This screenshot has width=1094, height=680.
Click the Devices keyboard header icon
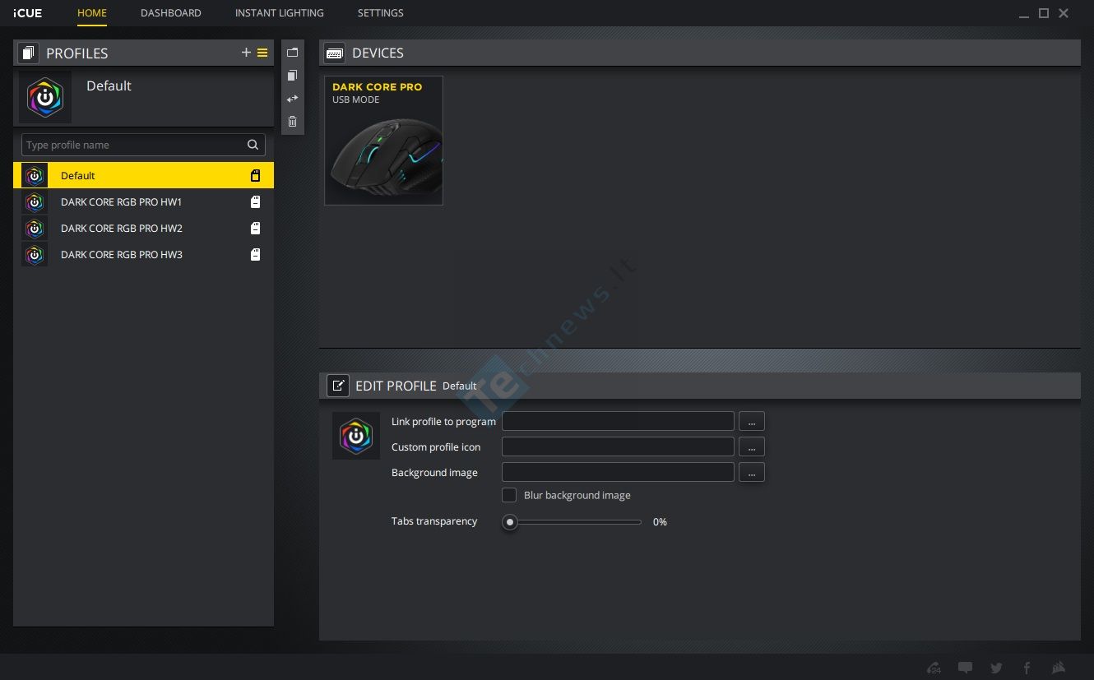coord(334,53)
